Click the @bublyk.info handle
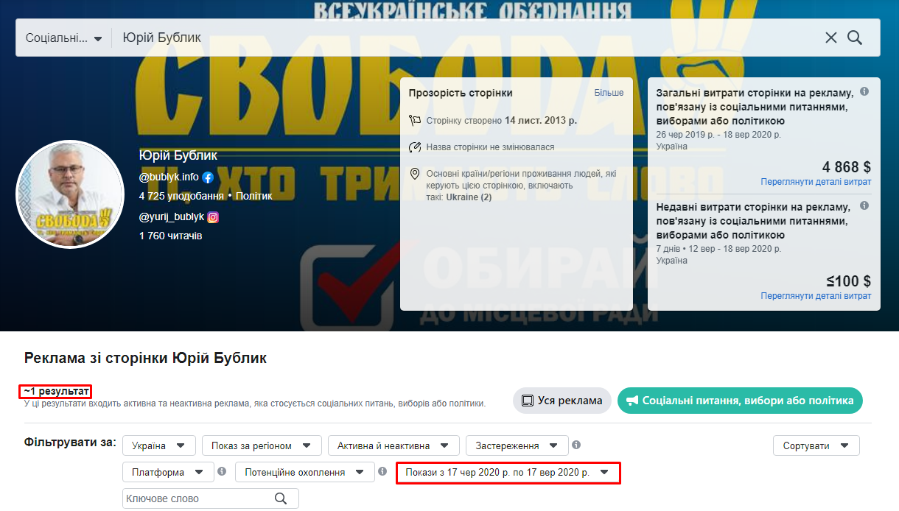The height and width of the screenshot is (511, 899). click(169, 177)
